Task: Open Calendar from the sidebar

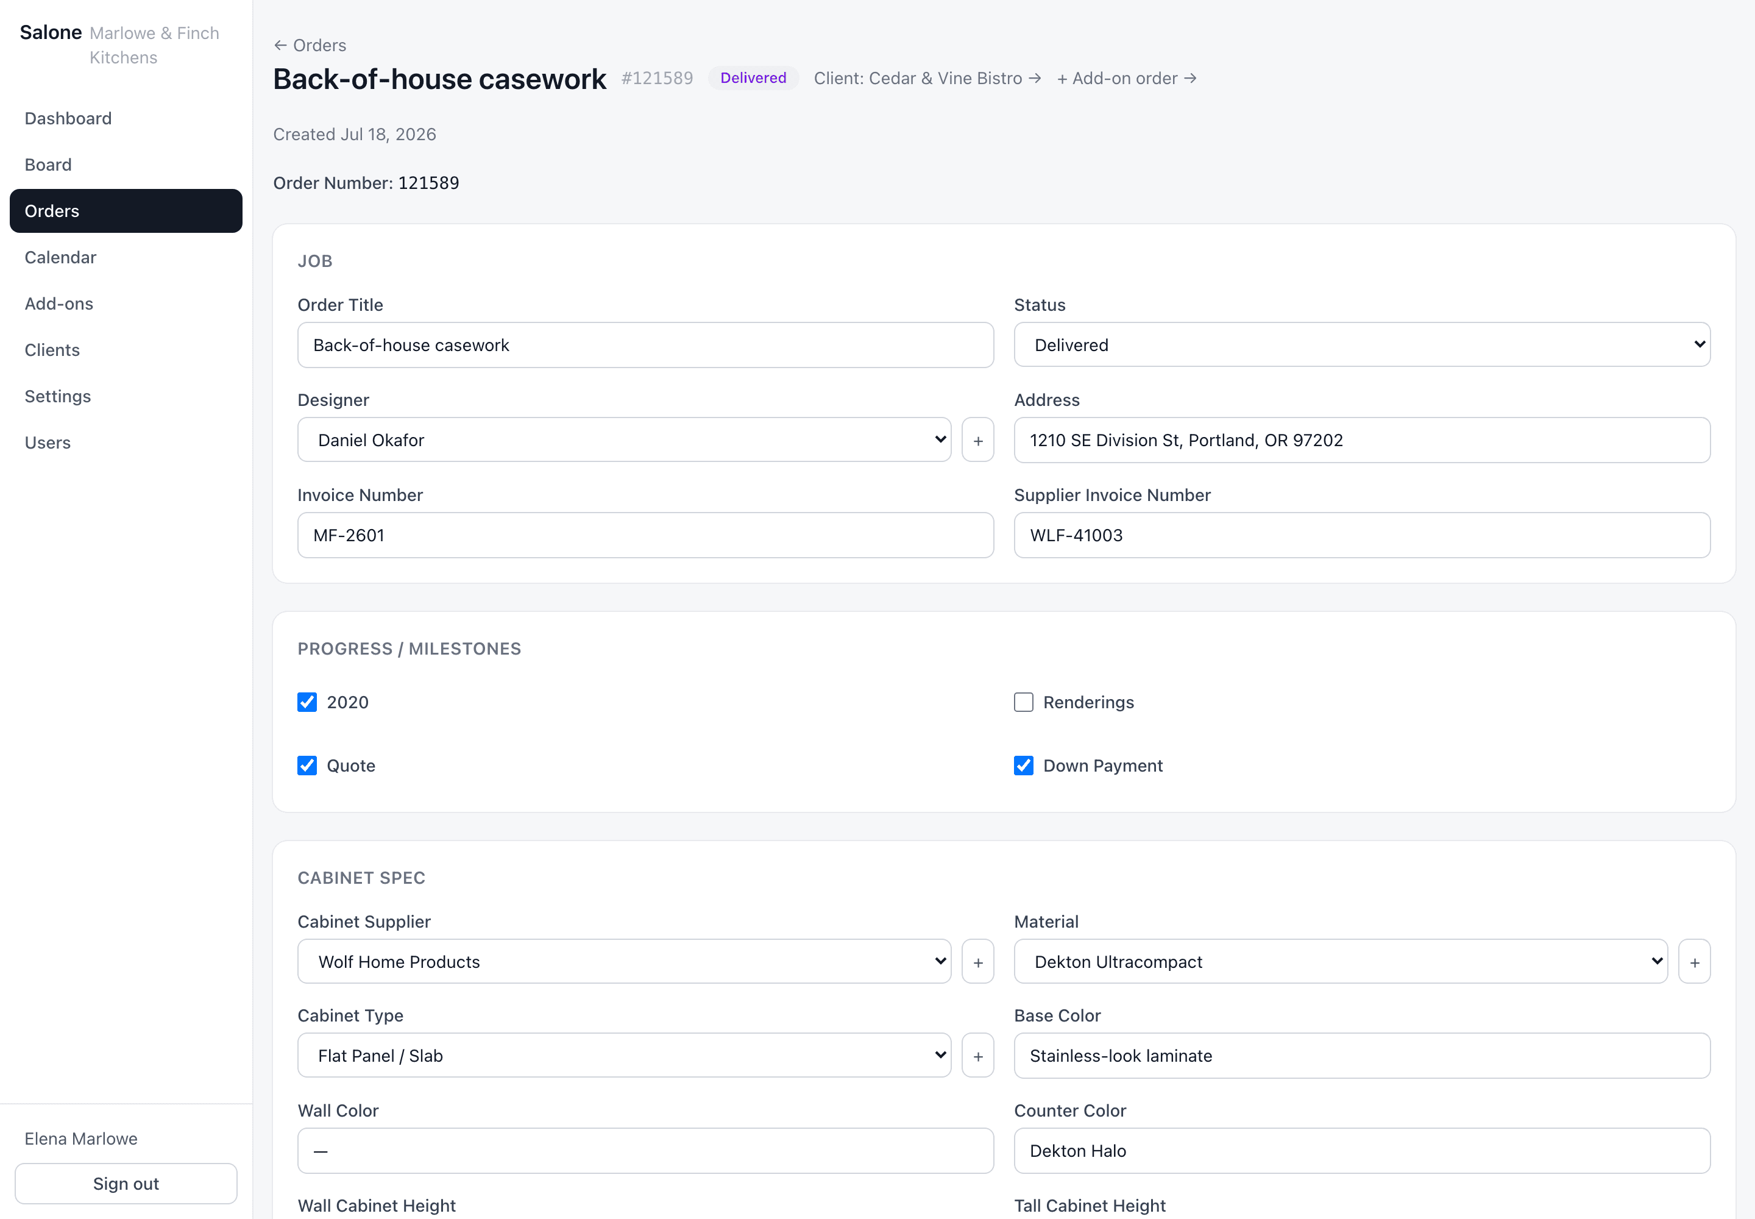Action: coord(126,257)
